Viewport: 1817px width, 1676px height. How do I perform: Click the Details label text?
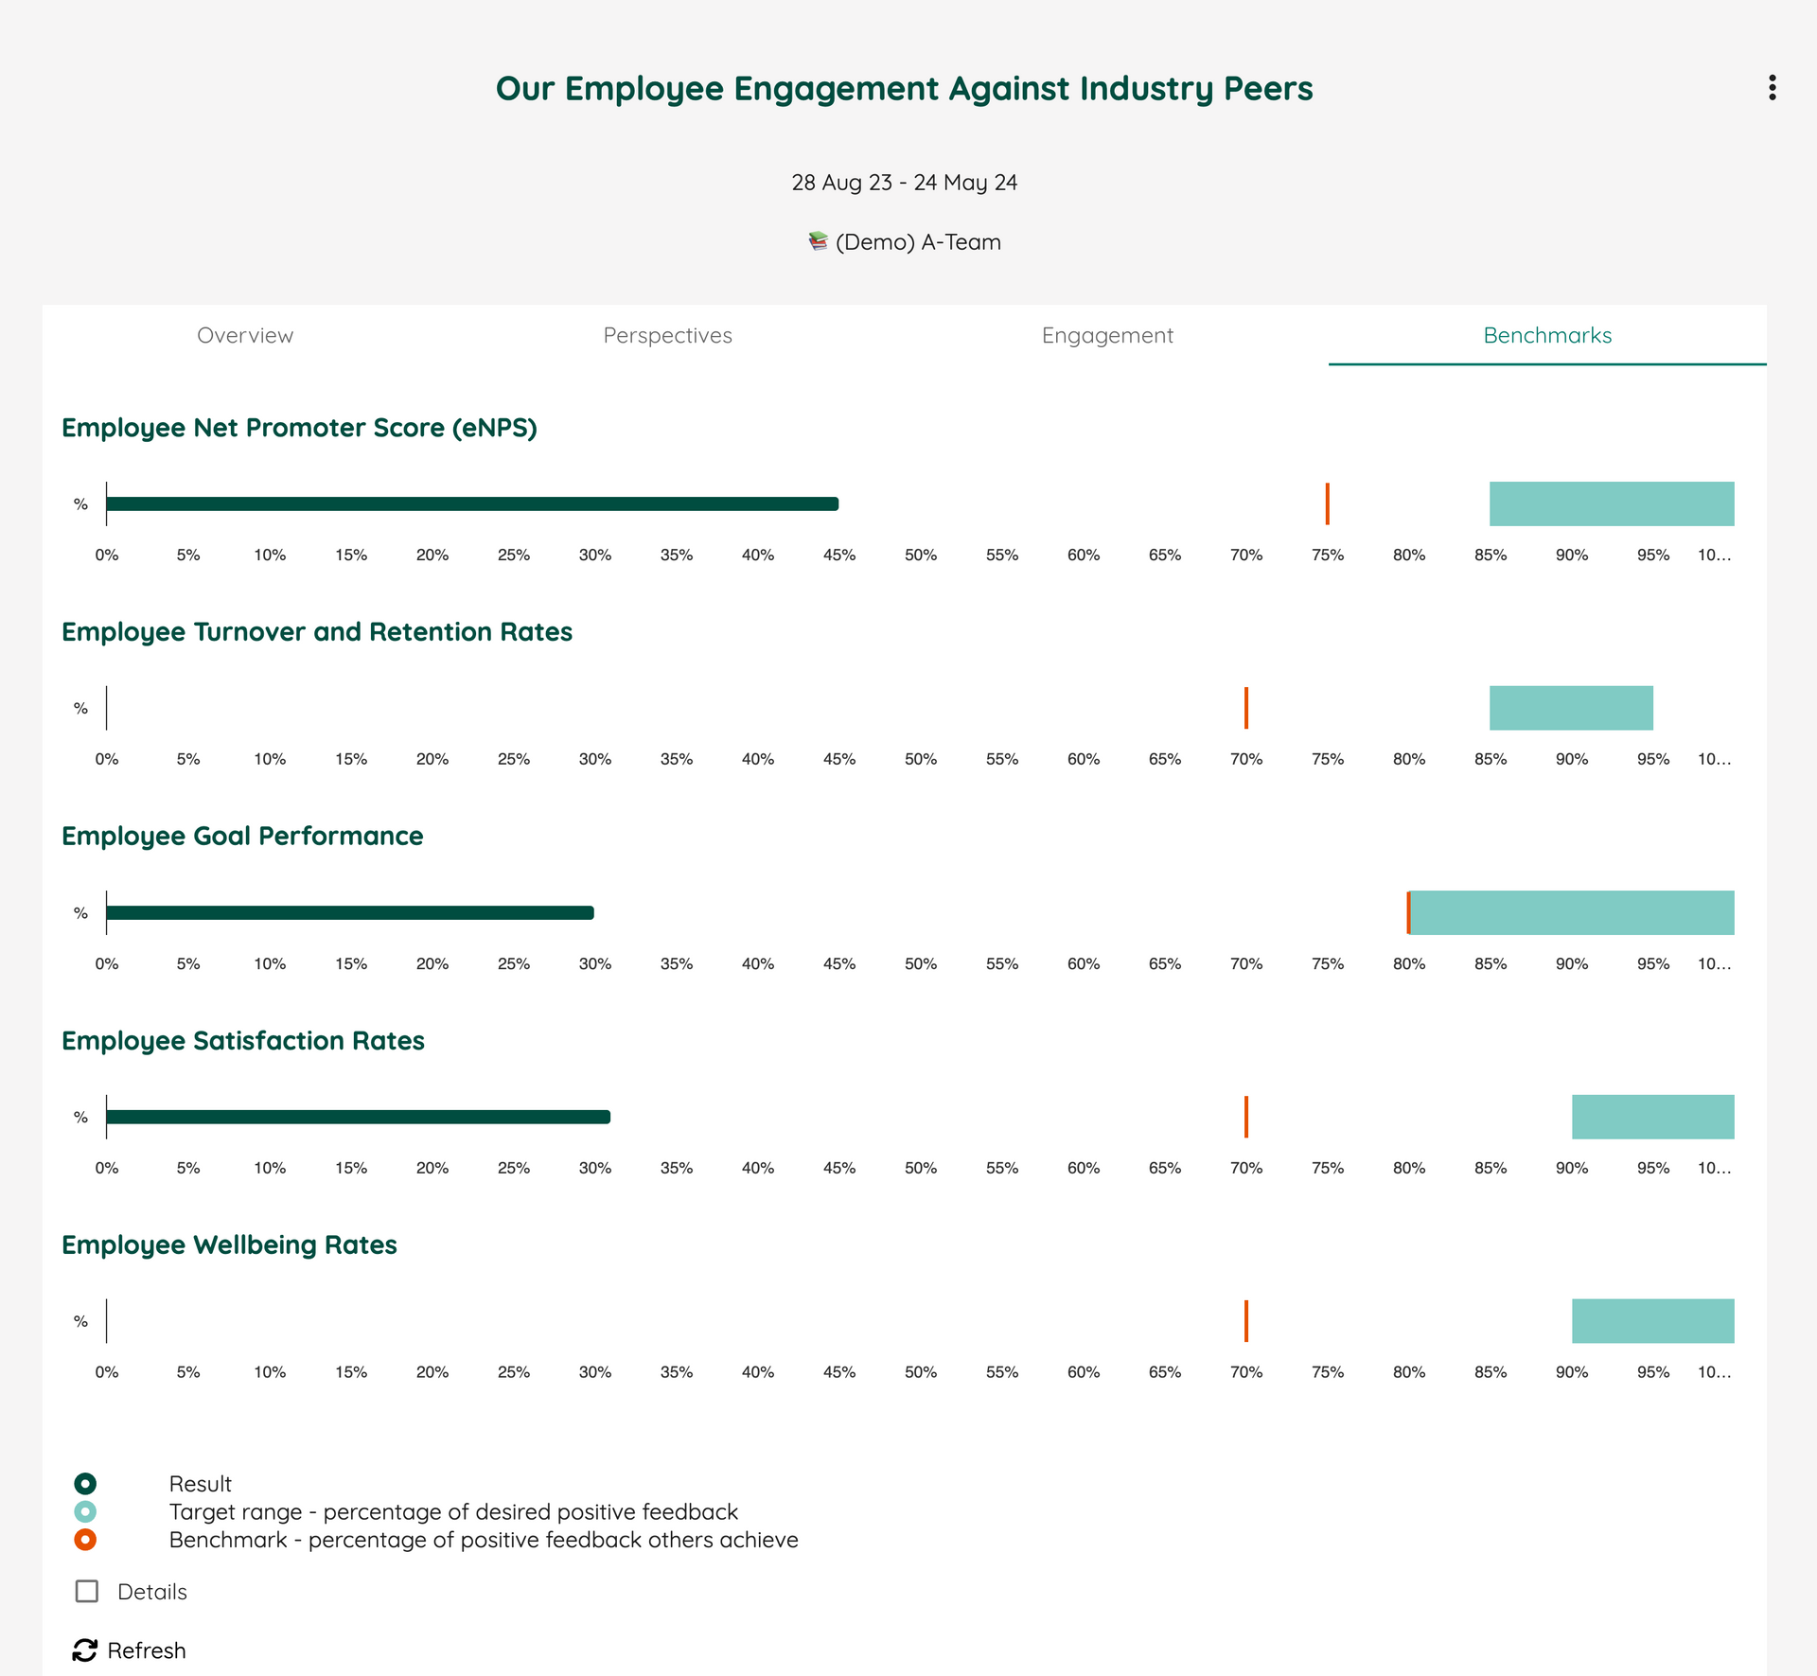point(152,1591)
